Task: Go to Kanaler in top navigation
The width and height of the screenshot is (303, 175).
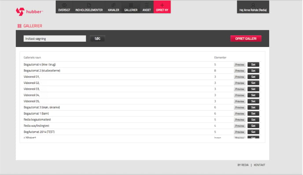Action: coord(114,7)
